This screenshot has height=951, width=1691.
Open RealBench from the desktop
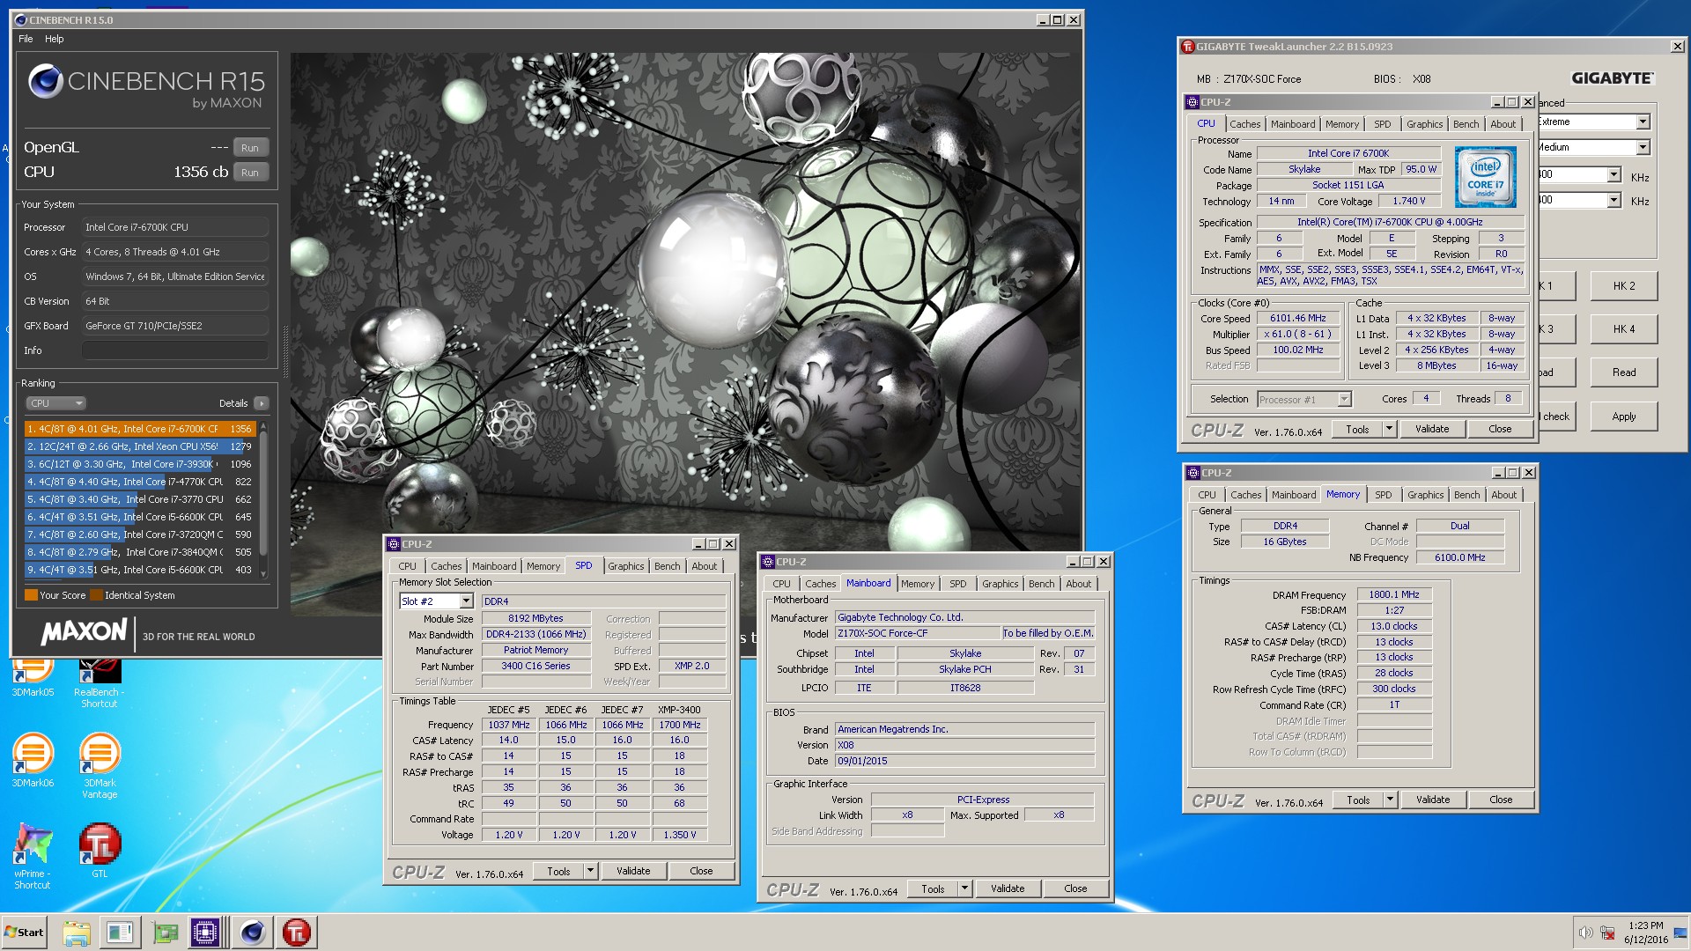coord(99,669)
